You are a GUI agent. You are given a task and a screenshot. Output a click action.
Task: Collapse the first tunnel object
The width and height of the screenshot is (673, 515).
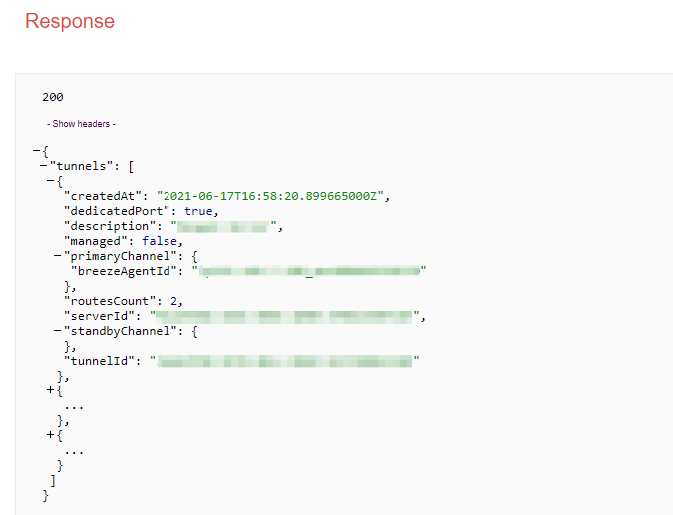click(x=51, y=180)
